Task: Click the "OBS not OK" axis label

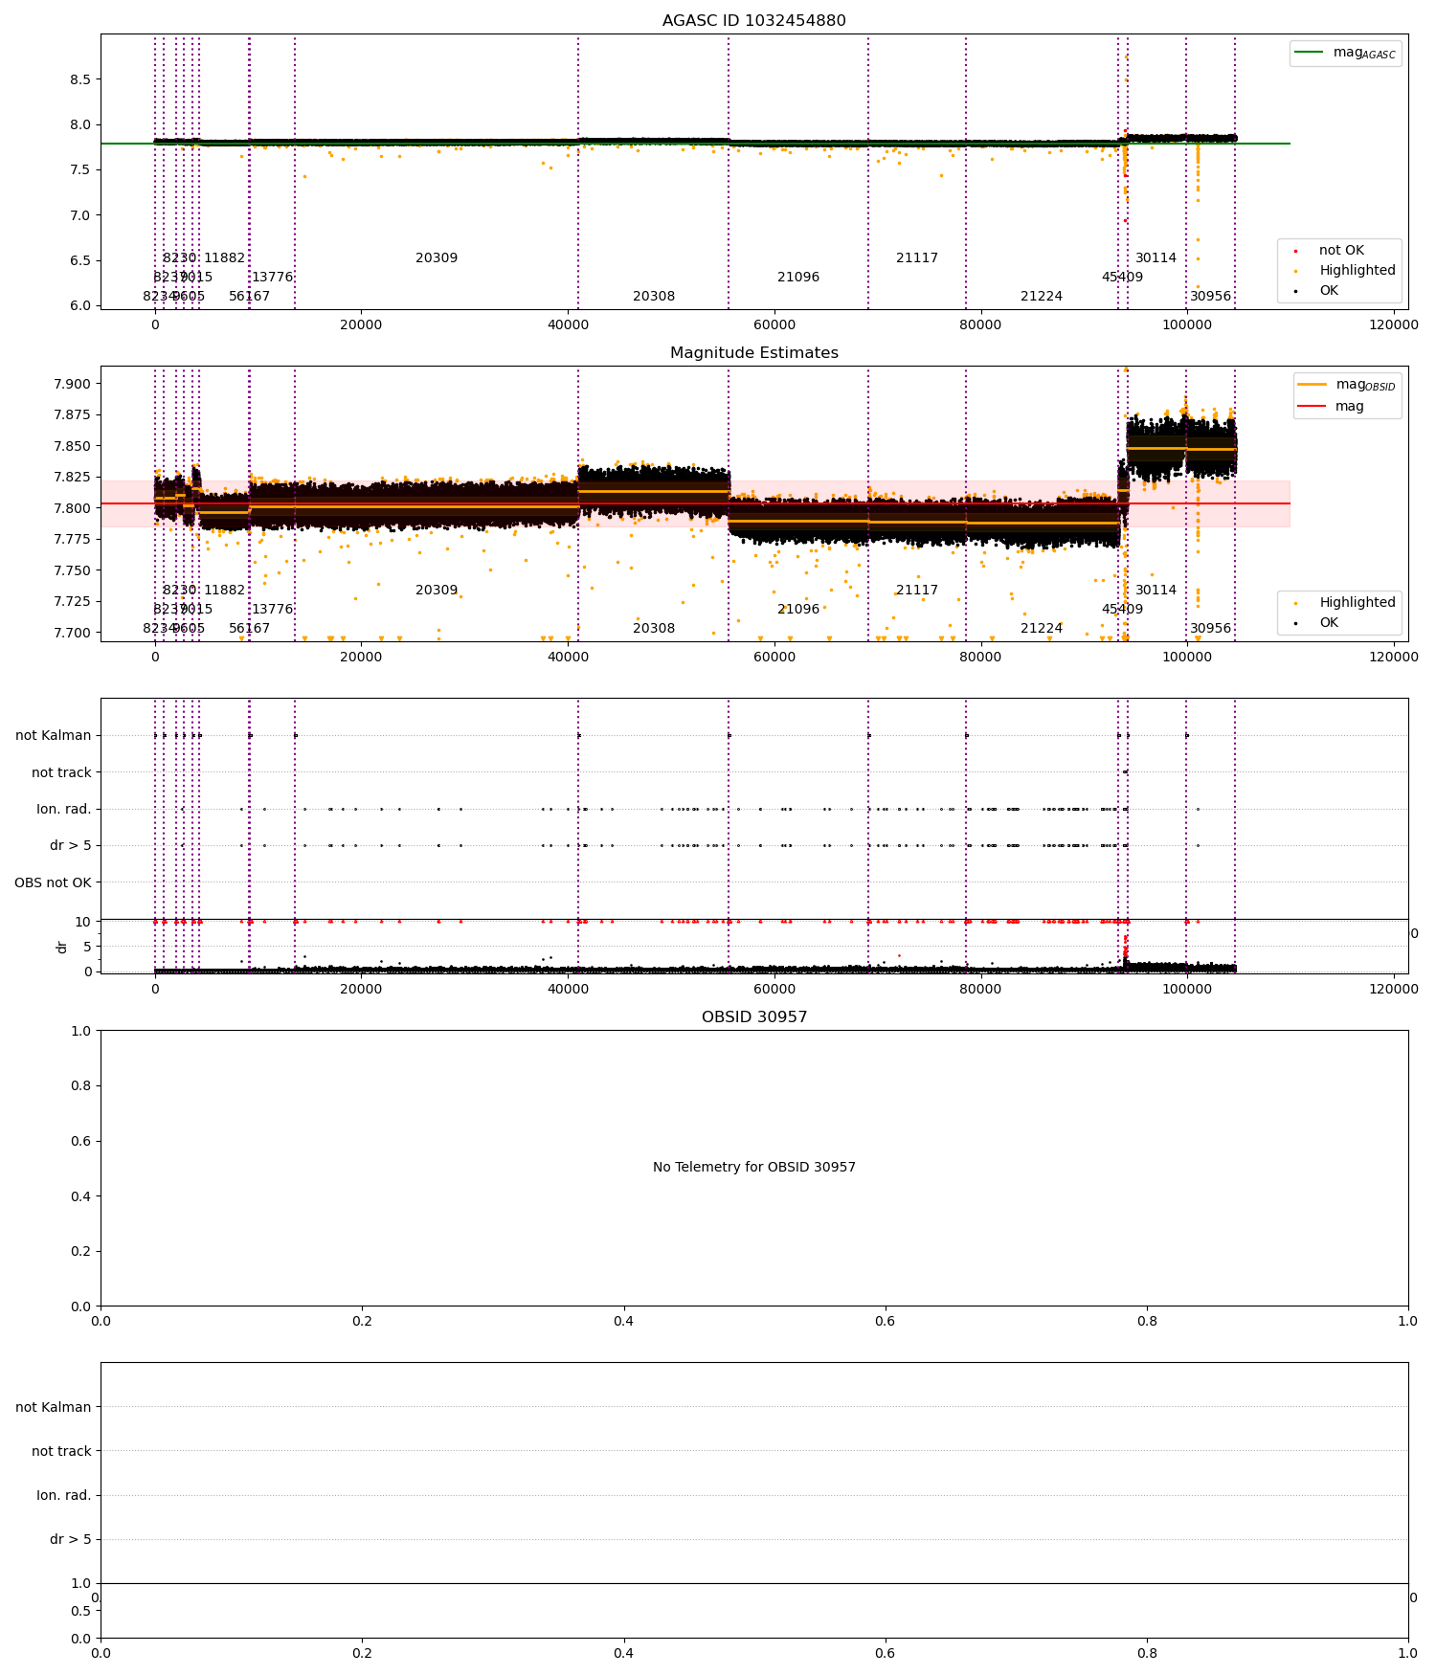Action: 53,882
